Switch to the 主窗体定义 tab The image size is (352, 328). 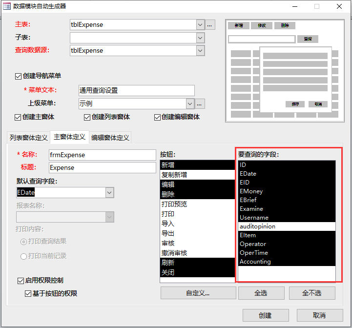coord(70,137)
